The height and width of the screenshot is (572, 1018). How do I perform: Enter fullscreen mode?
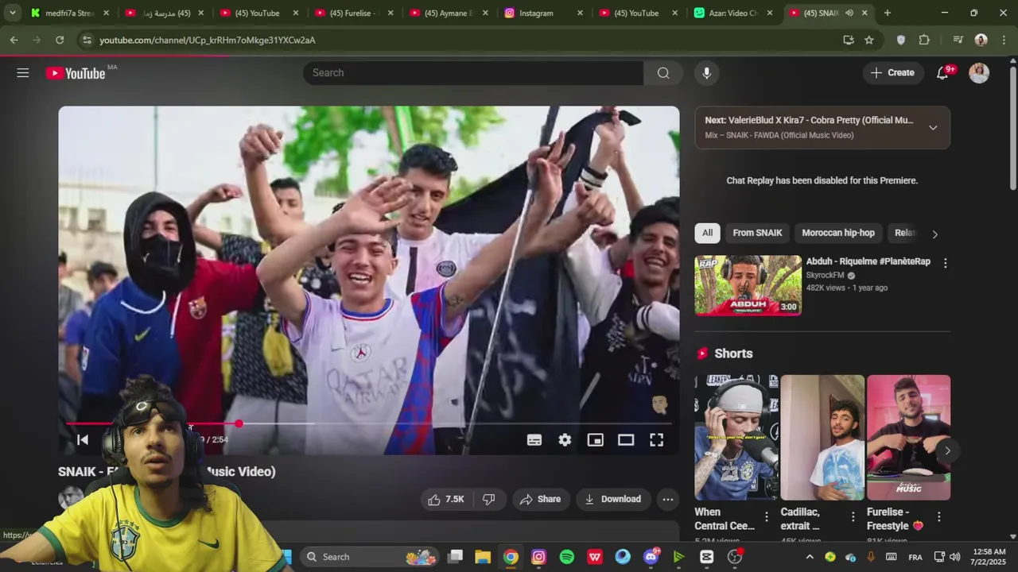[x=656, y=440]
